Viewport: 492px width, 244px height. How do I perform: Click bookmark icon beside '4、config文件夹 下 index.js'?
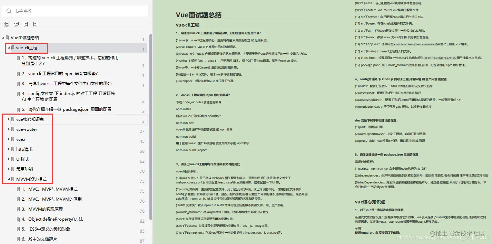click(x=18, y=93)
